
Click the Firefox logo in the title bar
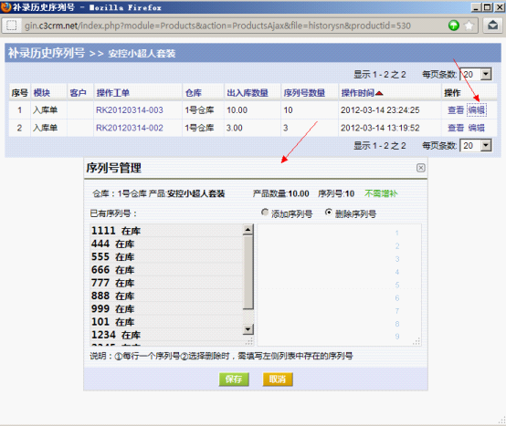tap(5, 7)
